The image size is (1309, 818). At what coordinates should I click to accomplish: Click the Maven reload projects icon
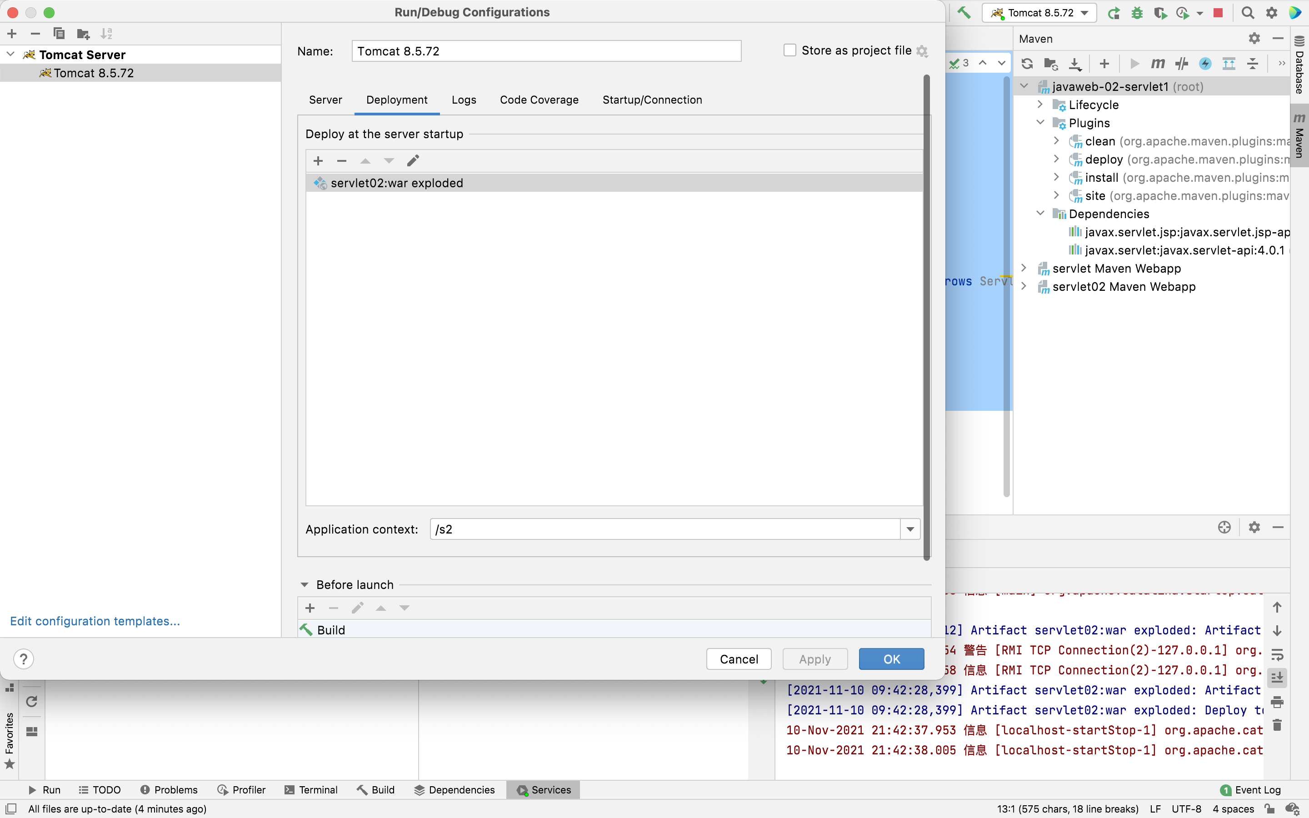click(x=1027, y=64)
